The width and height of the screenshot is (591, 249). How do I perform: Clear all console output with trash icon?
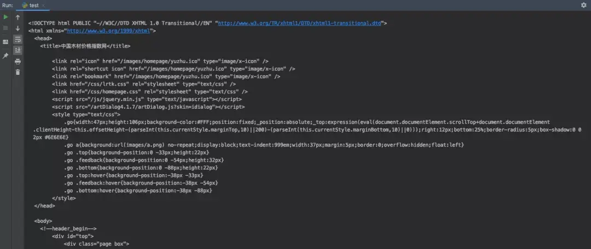pos(18,72)
